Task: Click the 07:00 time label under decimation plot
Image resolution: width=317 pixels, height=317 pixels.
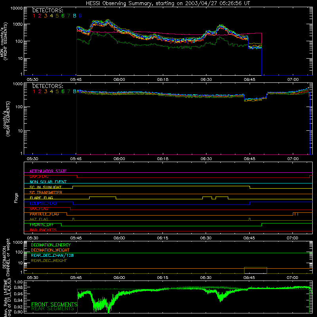Action: [x=292, y=278]
